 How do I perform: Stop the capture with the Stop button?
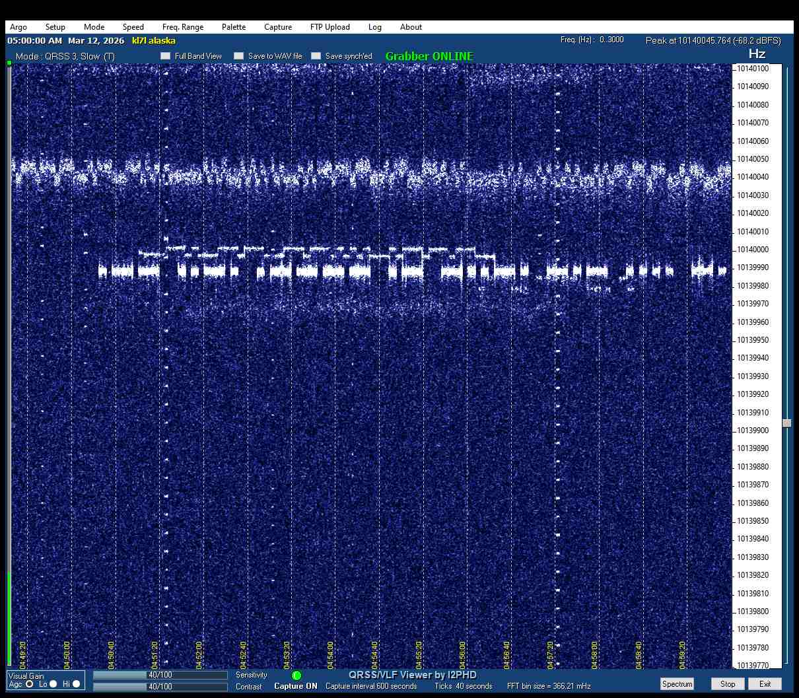(x=728, y=684)
